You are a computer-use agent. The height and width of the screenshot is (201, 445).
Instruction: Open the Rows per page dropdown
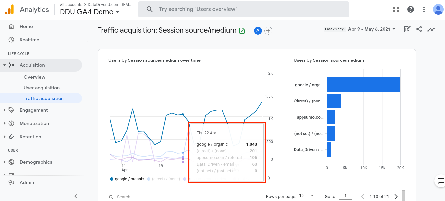coord(307,196)
